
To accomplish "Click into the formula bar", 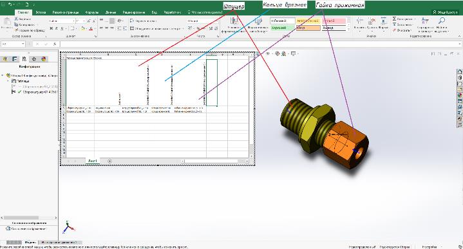I will pos(260,44).
